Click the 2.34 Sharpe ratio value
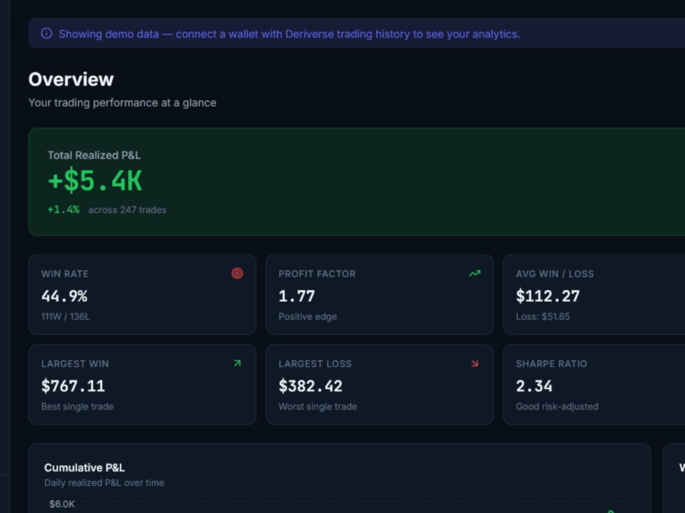This screenshot has width=685, height=513. [x=534, y=386]
